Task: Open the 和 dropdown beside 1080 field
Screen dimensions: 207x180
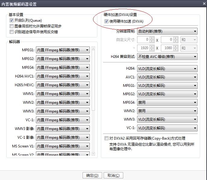Action: click(x=189, y=48)
